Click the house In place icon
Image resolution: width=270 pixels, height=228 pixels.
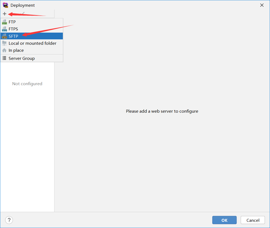[4, 50]
